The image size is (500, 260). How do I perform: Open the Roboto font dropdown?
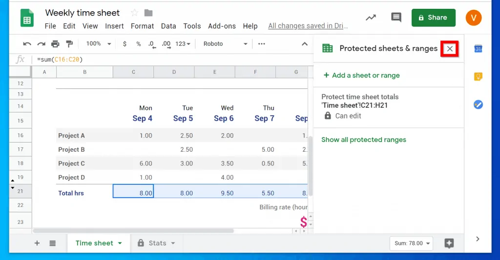225,44
